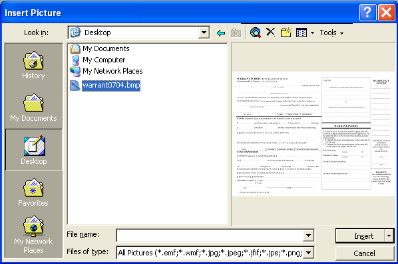Click My Documents text in file list
398x264 pixels.
(106, 48)
